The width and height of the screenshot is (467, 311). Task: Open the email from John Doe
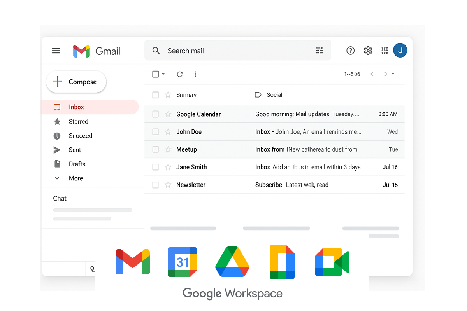274,132
